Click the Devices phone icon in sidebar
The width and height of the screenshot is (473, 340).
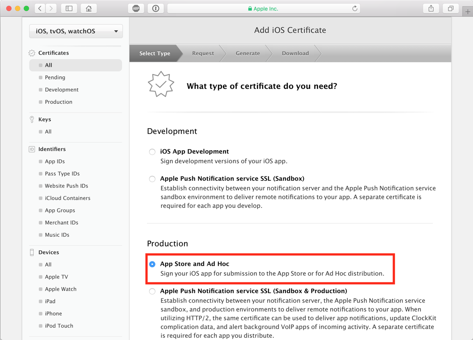32,252
